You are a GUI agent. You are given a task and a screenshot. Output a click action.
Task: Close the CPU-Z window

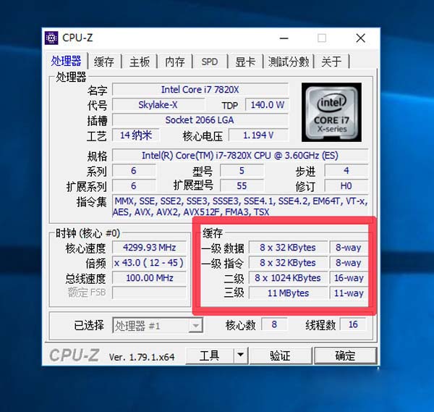[361, 38]
